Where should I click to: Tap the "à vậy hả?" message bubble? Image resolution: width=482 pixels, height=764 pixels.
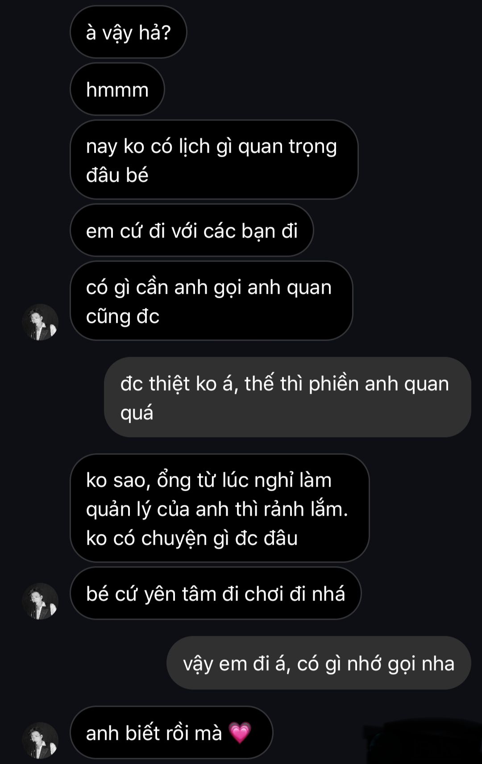point(128,32)
